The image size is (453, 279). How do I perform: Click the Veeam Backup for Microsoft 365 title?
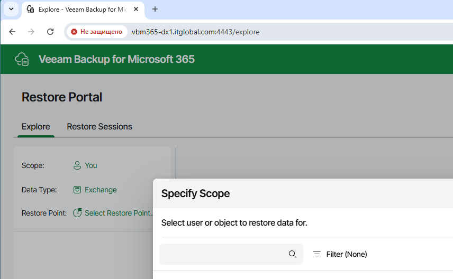[x=116, y=59]
